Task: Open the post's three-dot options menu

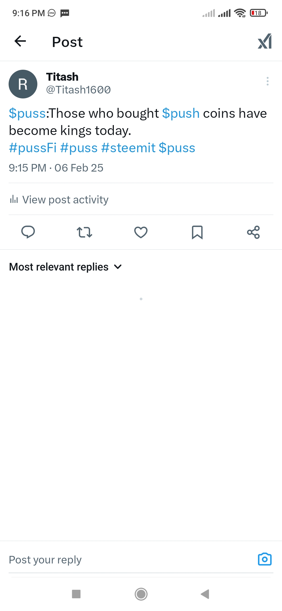Action: tap(267, 81)
